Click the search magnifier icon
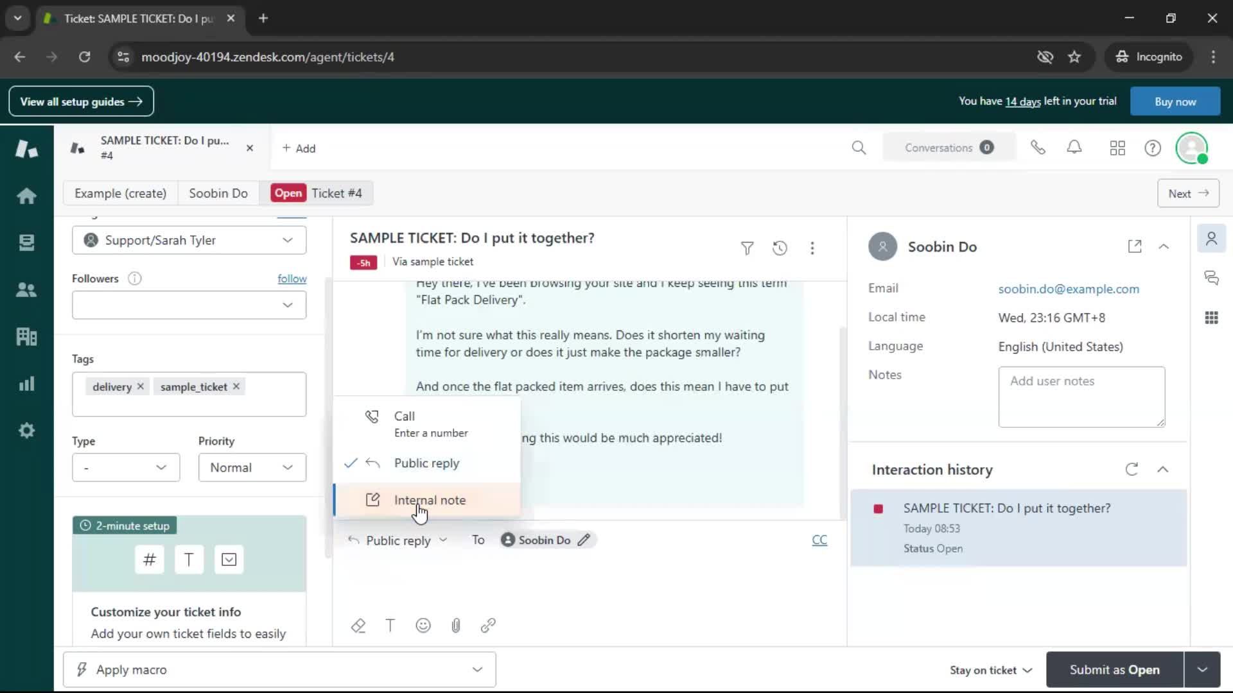Viewport: 1233px width, 693px height. [x=859, y=148]
